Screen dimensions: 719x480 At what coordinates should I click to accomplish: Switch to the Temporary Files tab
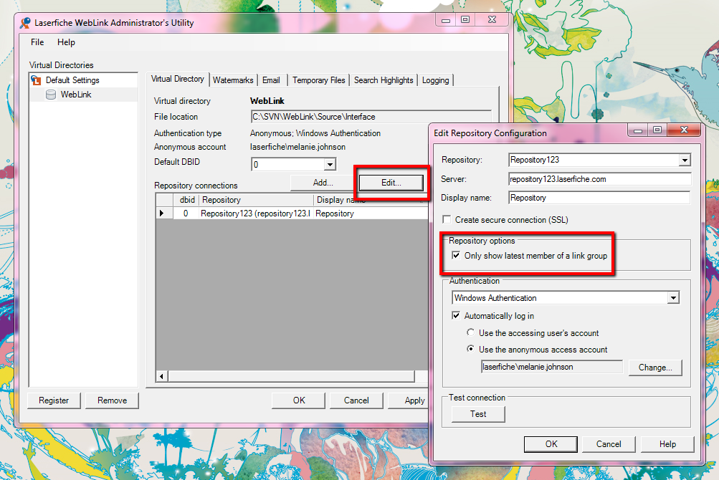click(x=319, y=80)
